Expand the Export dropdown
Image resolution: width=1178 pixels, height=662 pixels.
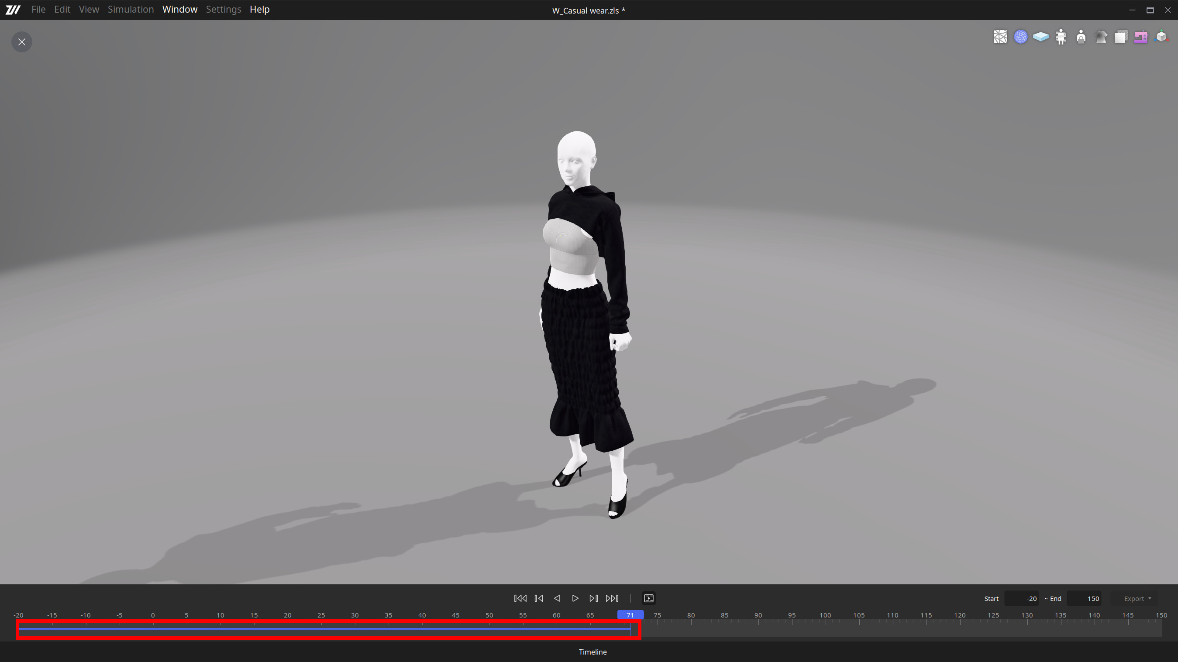coord(1137,599)
